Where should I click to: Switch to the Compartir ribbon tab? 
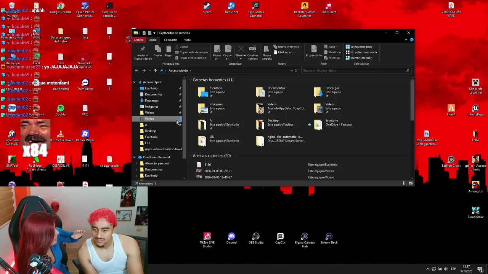tap(170, 40)
